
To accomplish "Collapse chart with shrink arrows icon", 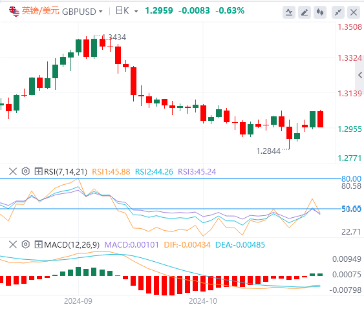I will [338, 12].
